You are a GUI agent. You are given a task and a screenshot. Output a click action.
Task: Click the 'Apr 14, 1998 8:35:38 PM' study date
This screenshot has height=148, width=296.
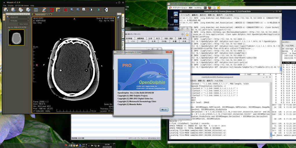tap(17, 27)
